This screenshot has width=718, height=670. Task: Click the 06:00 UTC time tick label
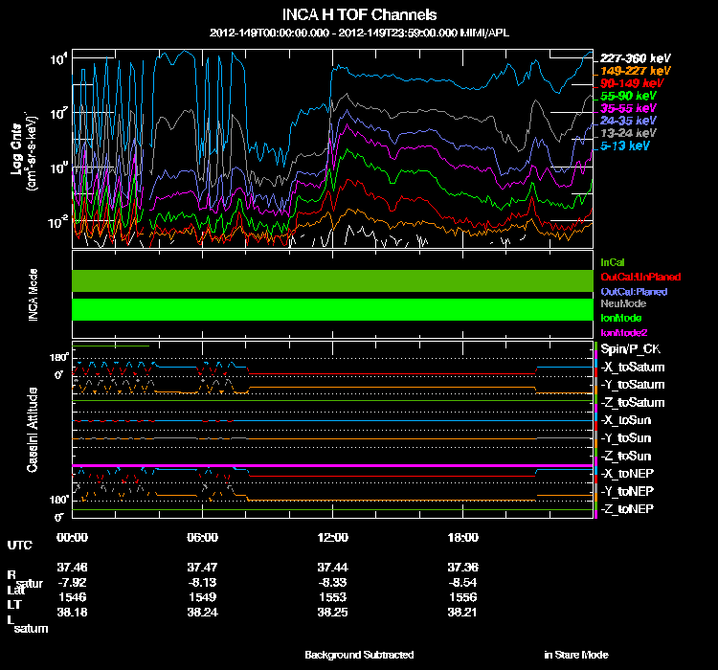point(202,538)
